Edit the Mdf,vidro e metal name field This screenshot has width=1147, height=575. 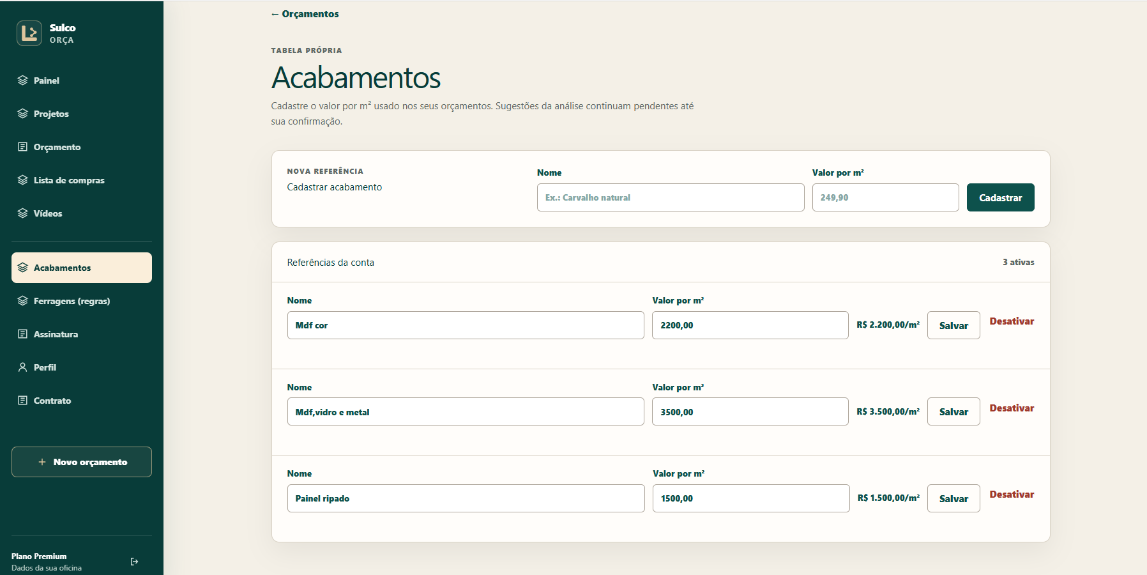coord(466,412)
